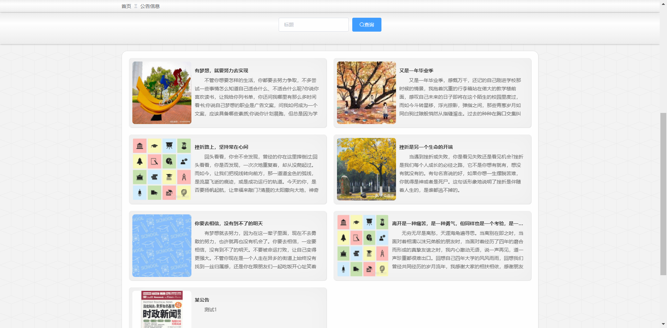
Task: Open announcement titled 又是一年毕业季
Action: tap(416, 71)
